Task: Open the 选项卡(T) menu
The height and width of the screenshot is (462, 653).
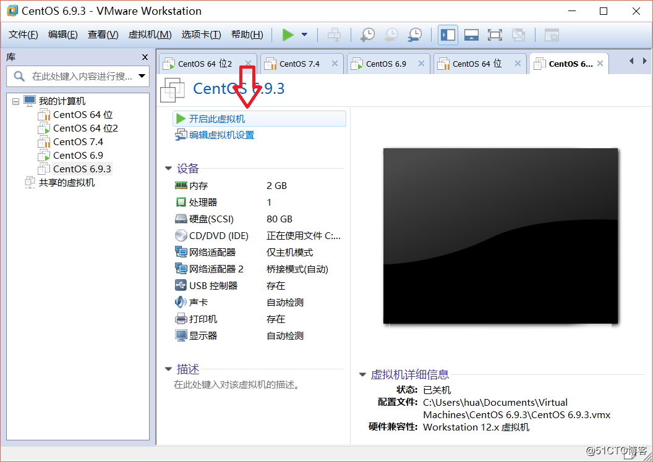Action: click(201, 35)
